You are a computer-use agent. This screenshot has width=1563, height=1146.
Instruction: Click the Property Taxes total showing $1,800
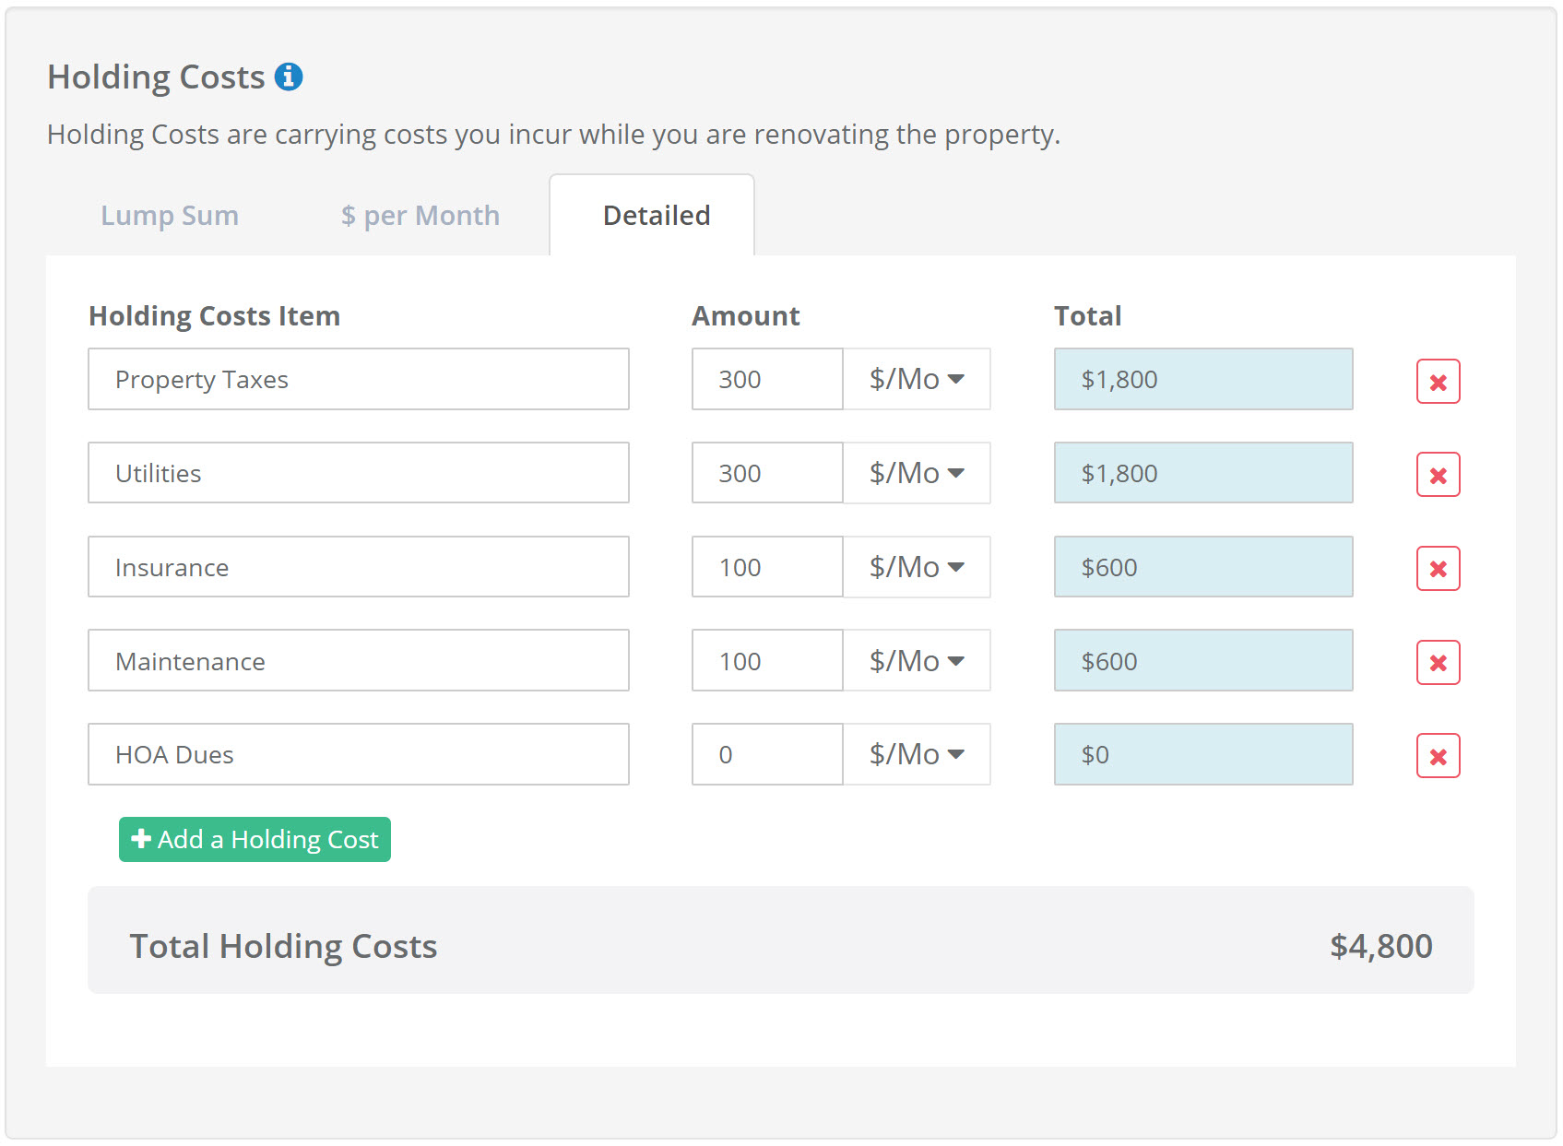1202,379
